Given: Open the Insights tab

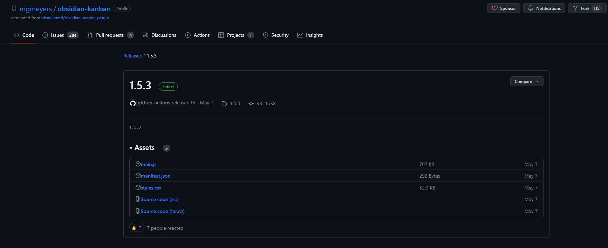Looking at the screenshot, I should (x=310, y=35).
